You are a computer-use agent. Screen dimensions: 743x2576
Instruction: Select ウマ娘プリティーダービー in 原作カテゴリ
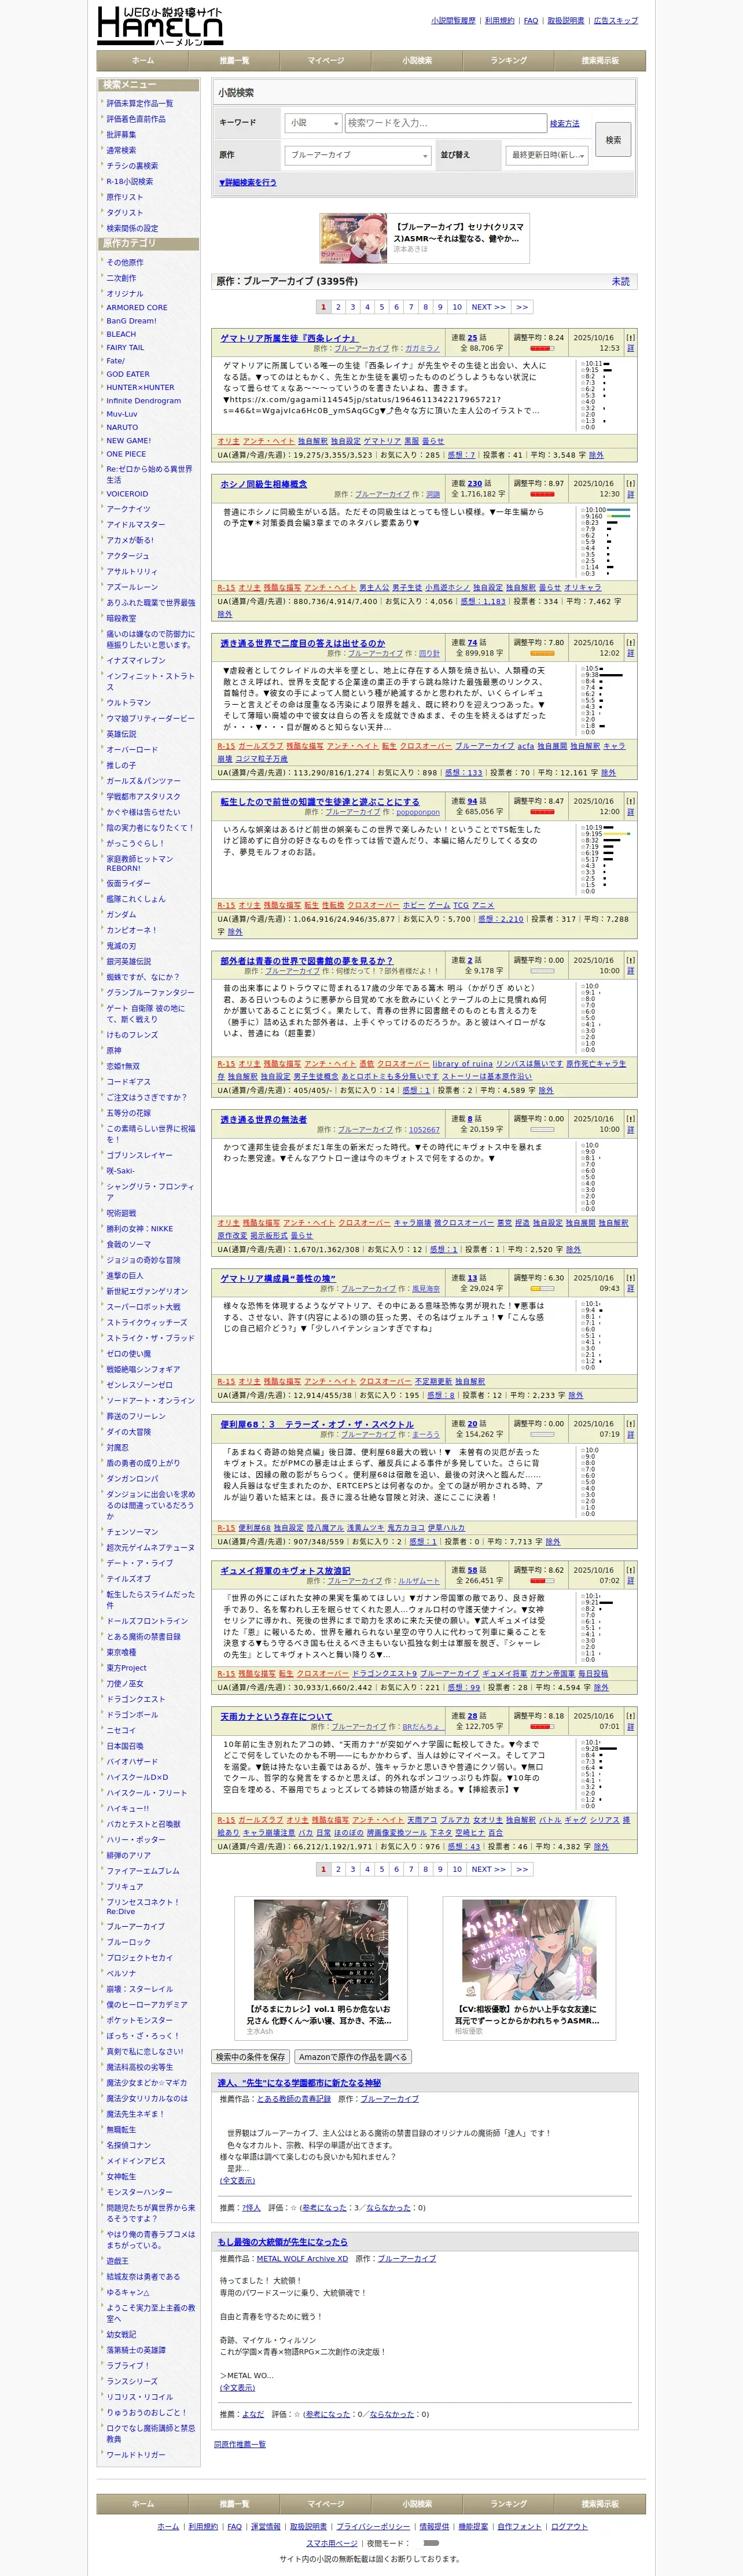click(151, 718)
